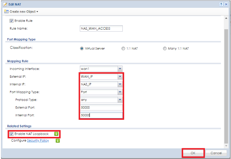Viewport: 231px width, 159px height.
Task: Click the vertical scrollbar thumb
Action: (226, 86)
